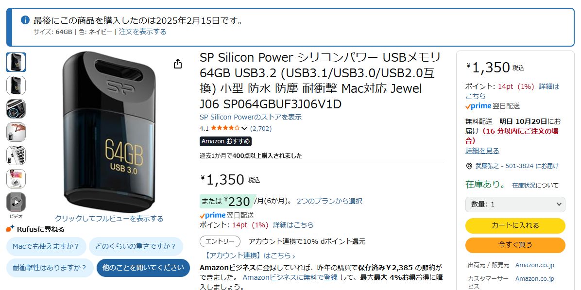Click the 今すぐ買う button

click(515, 245)
